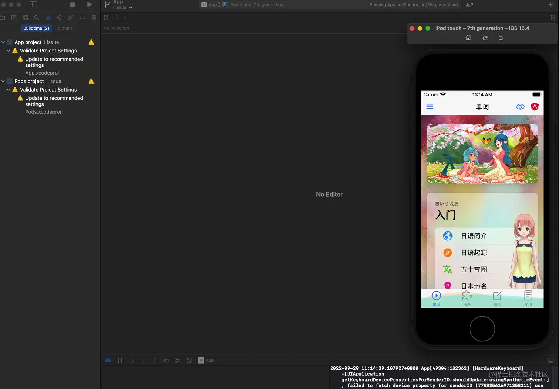This screenshot has height=389, width=559.
Task: Open the report navigator
Action: (x=94, y=17)
